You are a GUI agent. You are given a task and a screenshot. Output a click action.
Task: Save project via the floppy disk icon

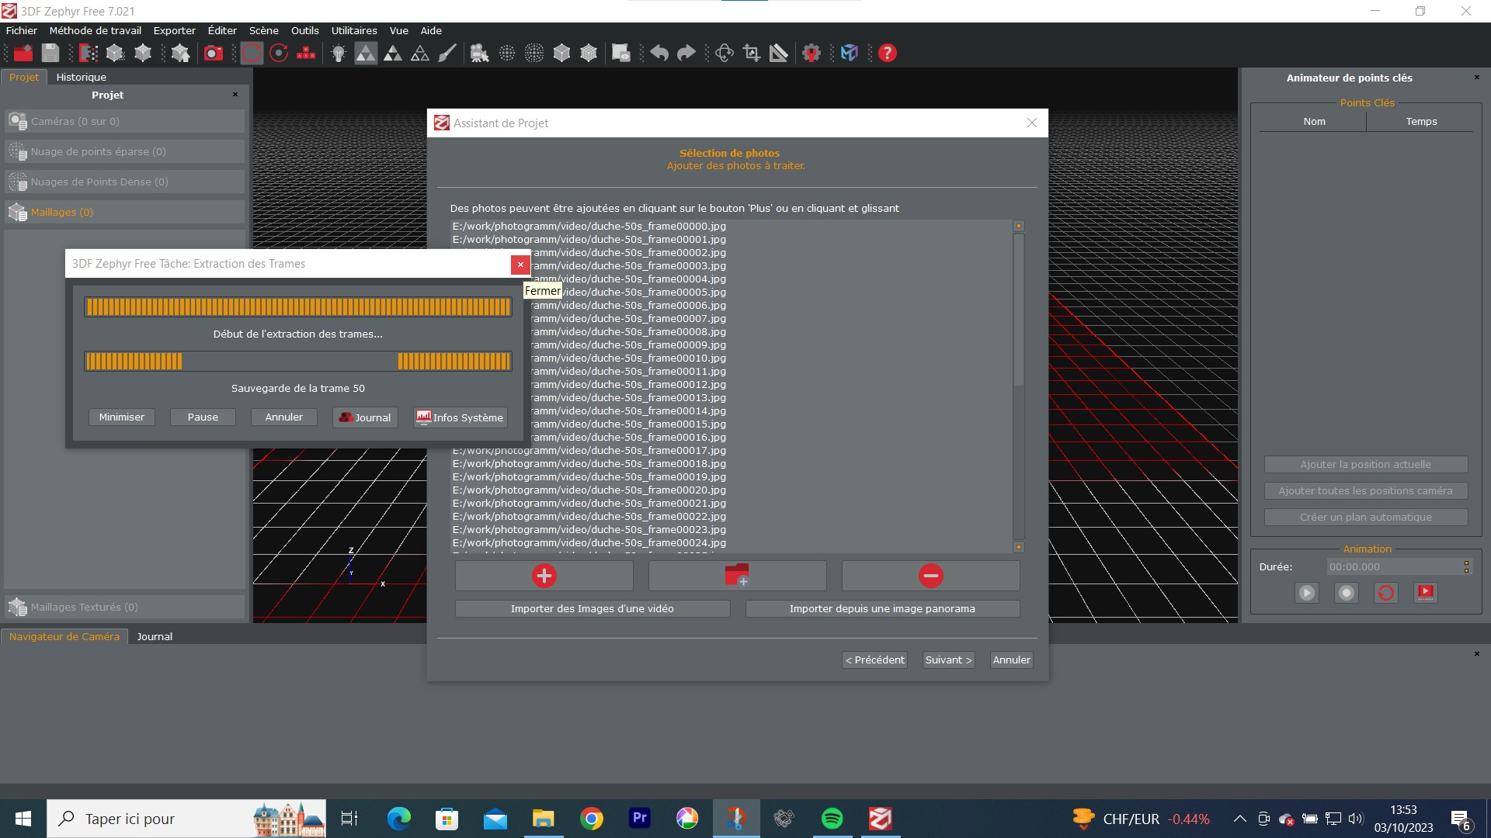(x=50, y=53)
